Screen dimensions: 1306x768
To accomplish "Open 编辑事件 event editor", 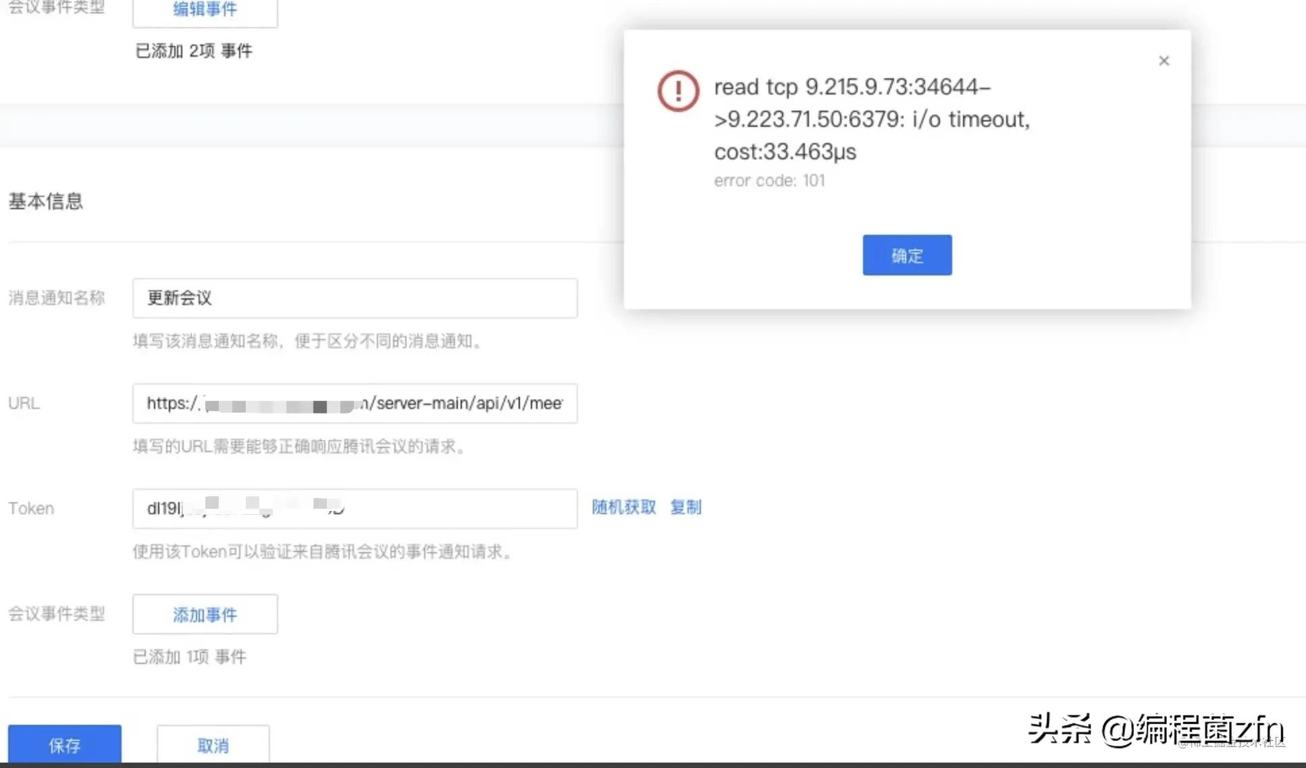I will click(205, 10).
